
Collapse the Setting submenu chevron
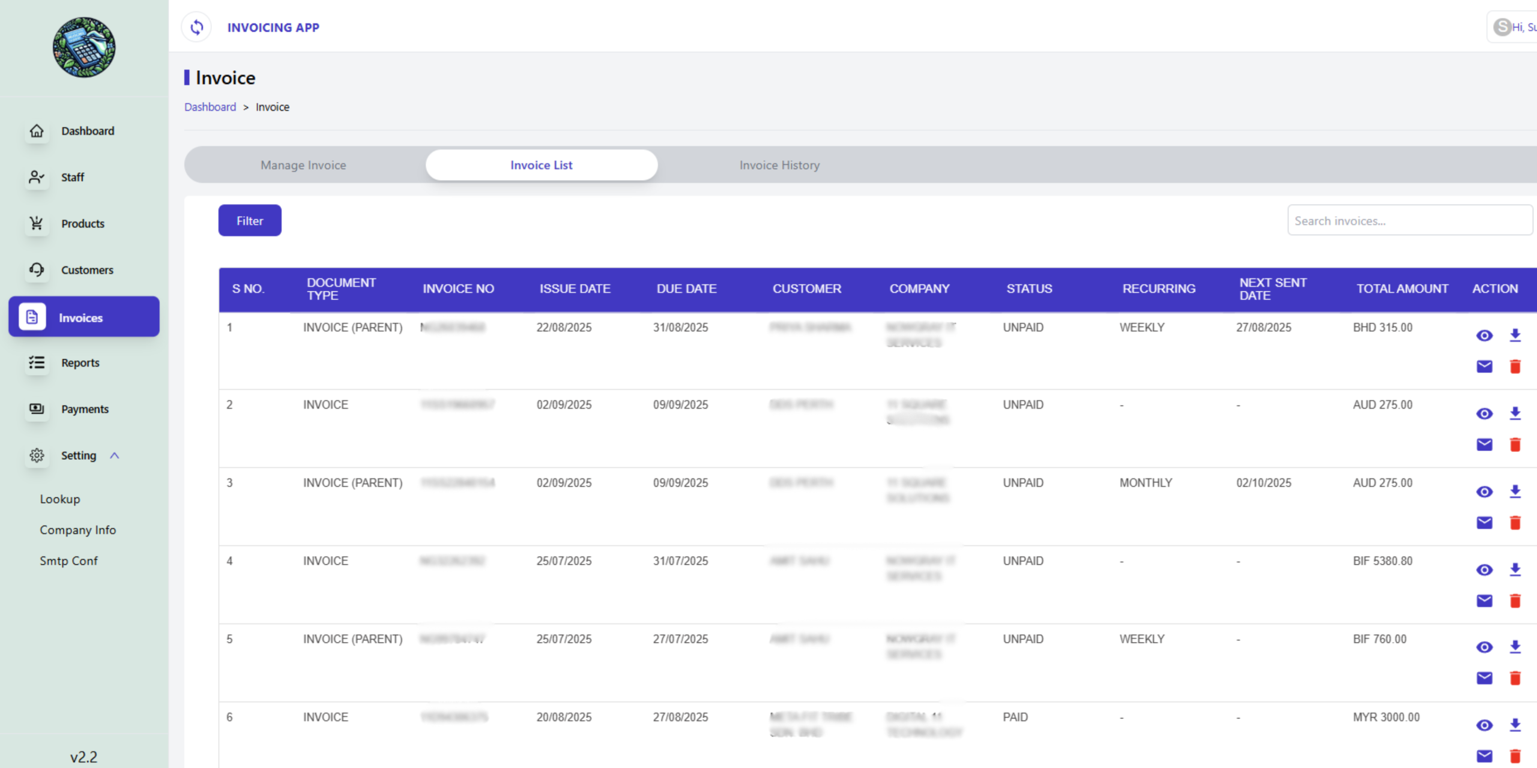pos(115,455)
